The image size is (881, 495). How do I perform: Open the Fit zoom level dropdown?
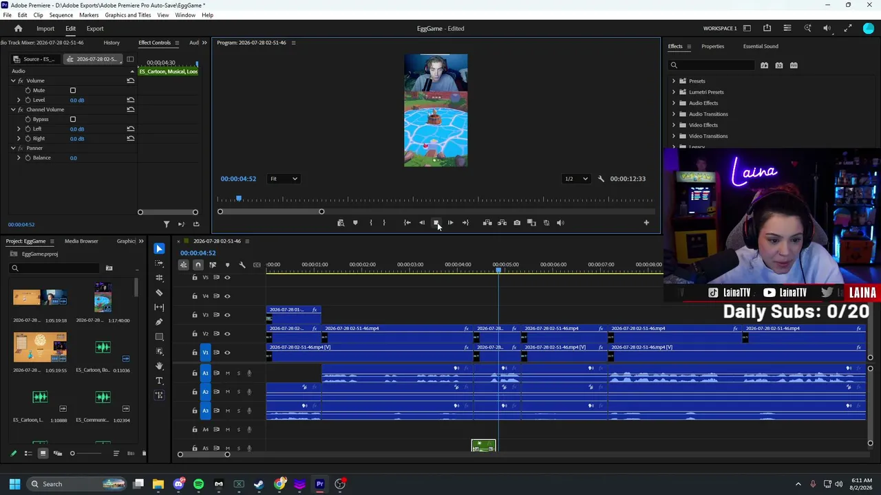[284, 179]
